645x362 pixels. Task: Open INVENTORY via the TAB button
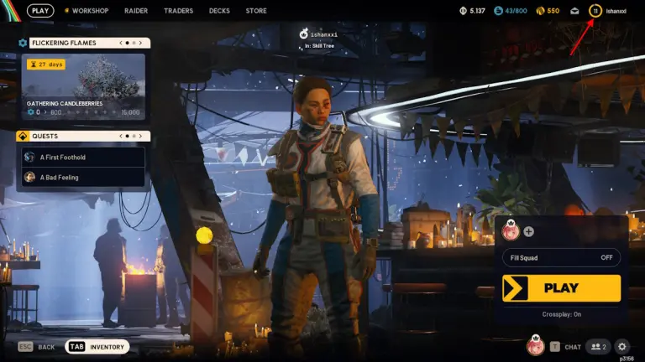tap(97, 347)
